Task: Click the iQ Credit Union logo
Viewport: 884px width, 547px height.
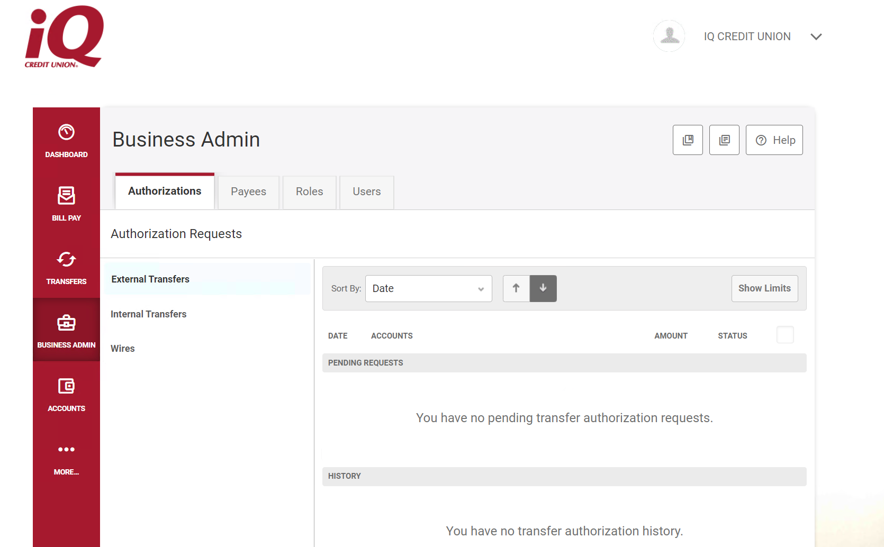Action: click(x=64, y=37)
